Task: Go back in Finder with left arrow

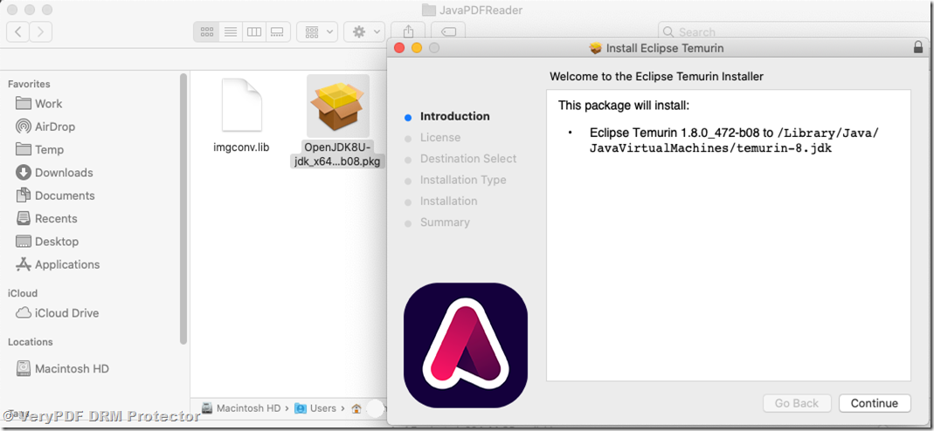Action: pos(17,31)
